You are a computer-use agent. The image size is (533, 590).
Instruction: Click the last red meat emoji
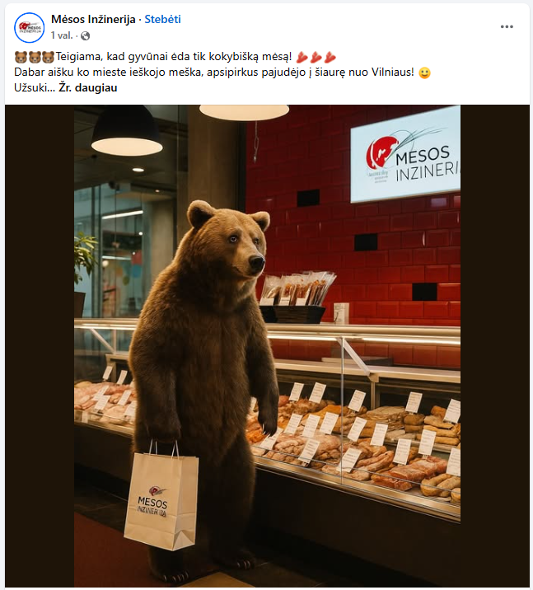330,57
